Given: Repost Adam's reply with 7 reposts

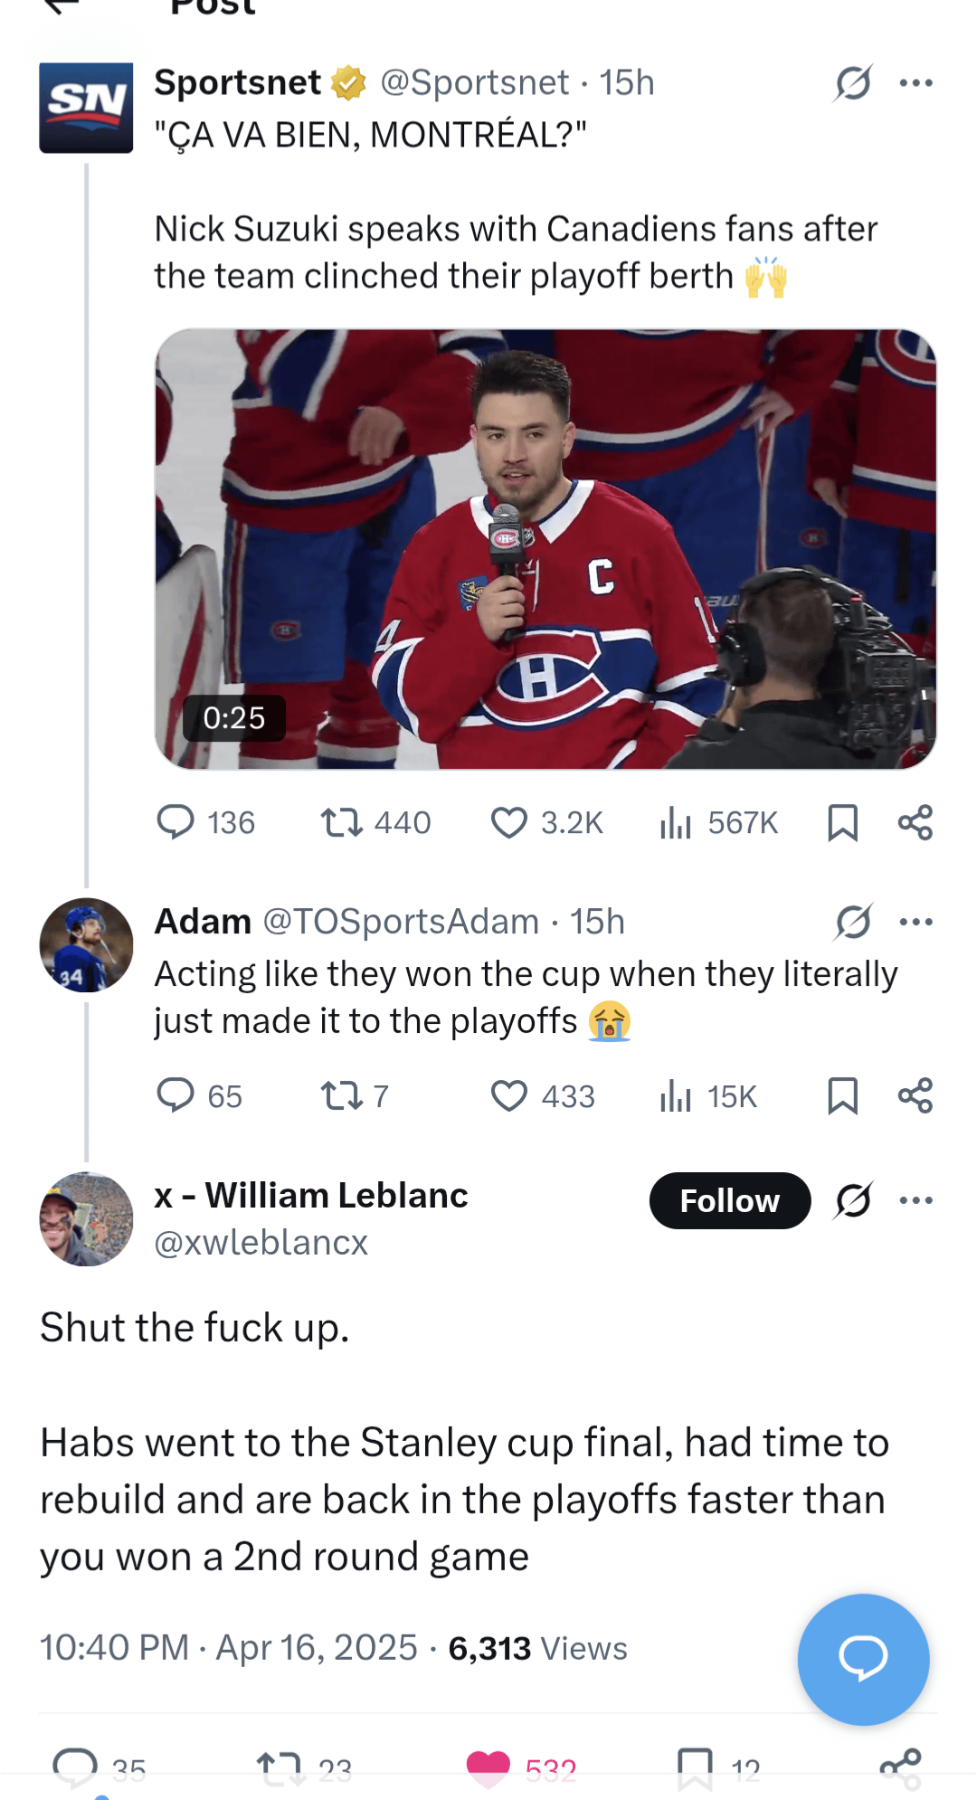Looking at the screenshot, I should (x=342, y=1096).
